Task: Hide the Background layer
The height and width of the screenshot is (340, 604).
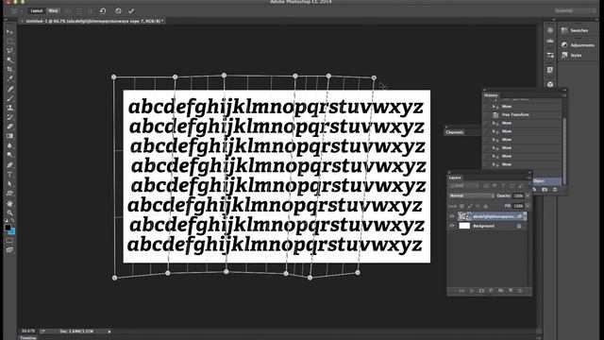Action: (x=452, y=226)
